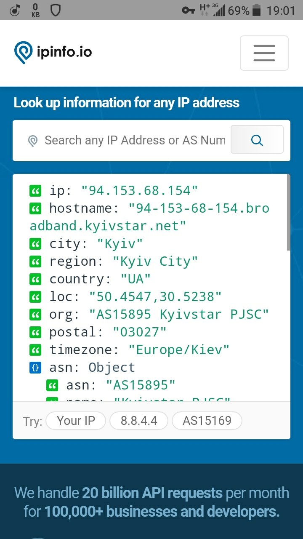The image size is (303, 539).
Task: Select the loc value "50.4547,30.5238"
Action: [x=155, y=297]
